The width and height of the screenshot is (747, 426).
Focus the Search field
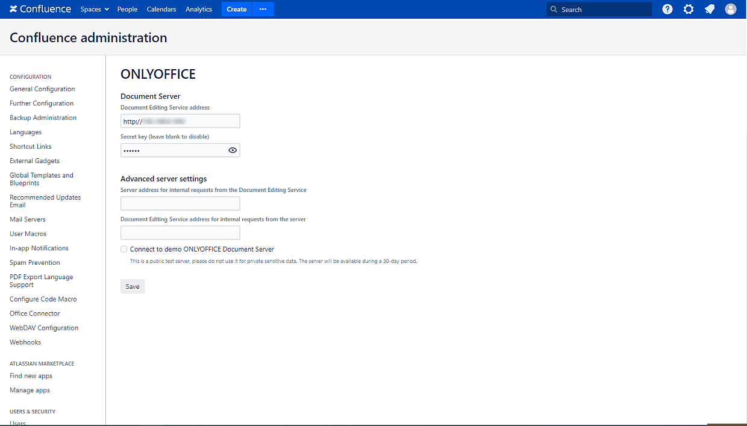click(599, 9)
